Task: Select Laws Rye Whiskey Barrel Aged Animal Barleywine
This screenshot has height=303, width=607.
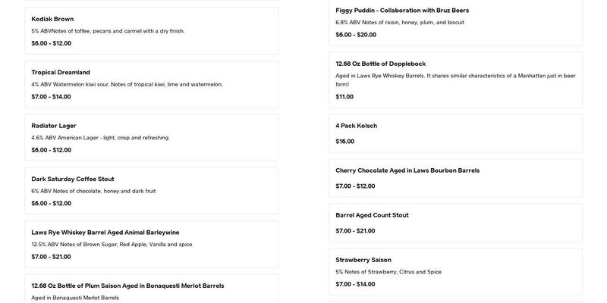Action: pyautogui.click(x=105, y=233)
